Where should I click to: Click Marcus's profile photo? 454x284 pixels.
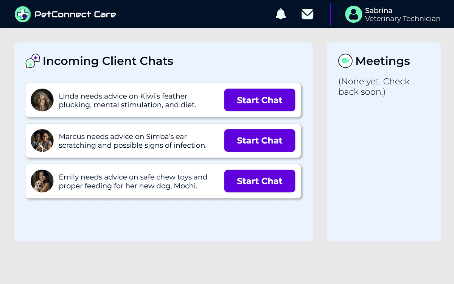42,140
